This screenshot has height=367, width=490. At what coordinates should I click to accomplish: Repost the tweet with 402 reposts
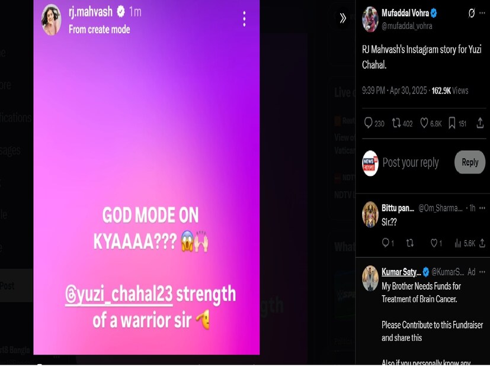tap(402, 123)
